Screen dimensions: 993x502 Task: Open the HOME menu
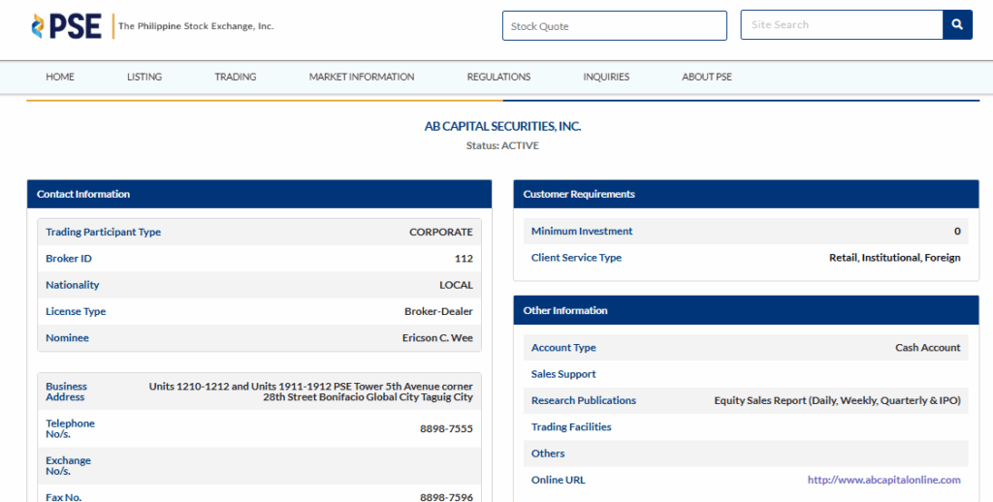(x=60, y=77)
